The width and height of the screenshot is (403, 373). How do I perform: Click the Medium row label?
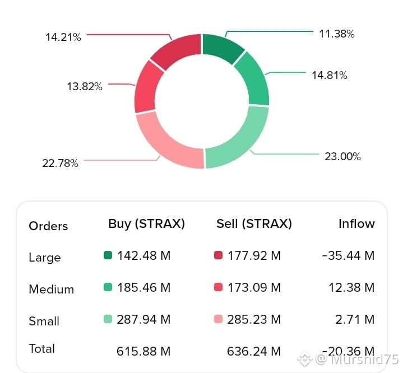[x=52, y=289]
